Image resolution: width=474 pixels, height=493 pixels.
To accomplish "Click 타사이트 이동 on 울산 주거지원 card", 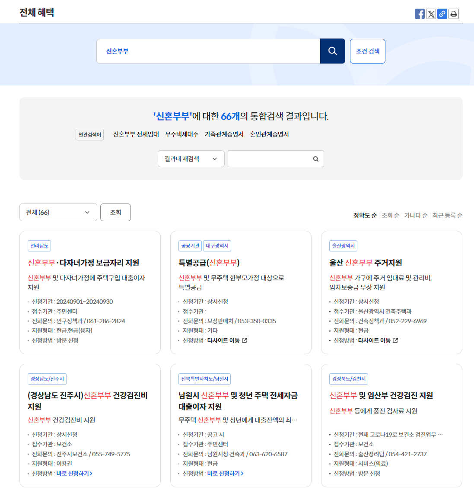I will click(x=374, y=340).
